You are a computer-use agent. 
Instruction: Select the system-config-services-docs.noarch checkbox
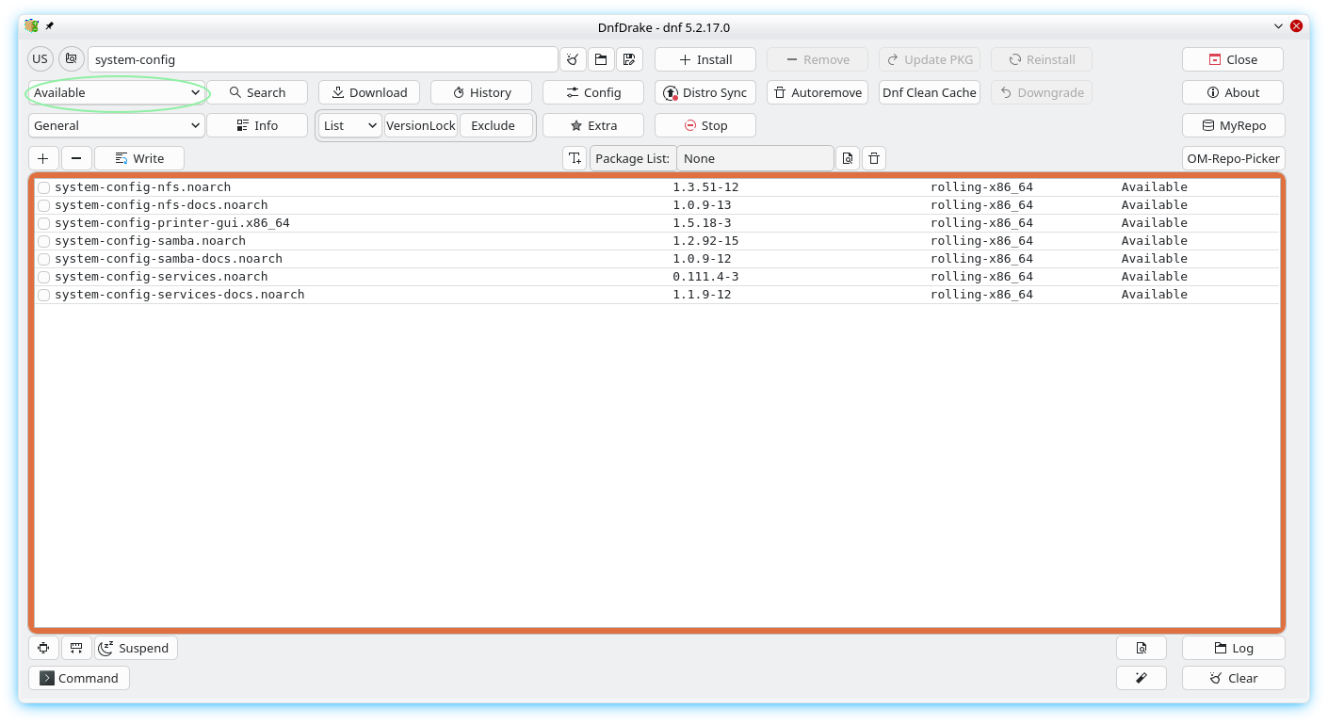click(44, 295)
